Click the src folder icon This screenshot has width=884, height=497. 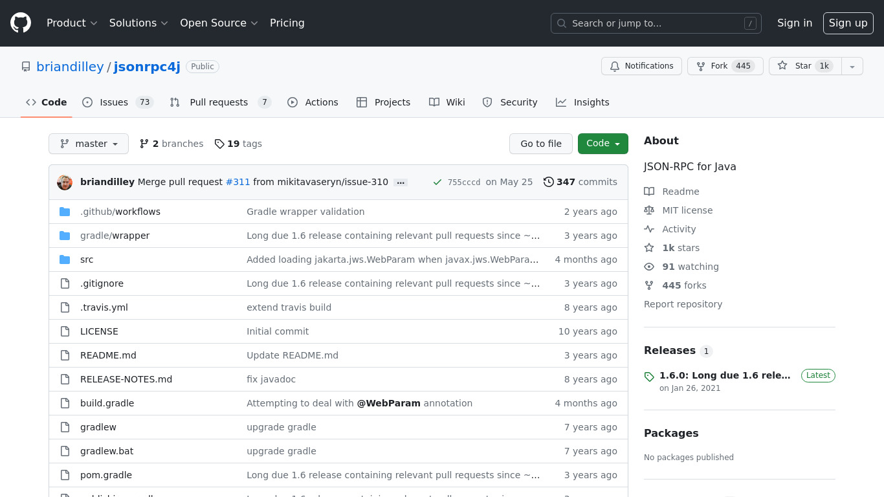tap(65, 260)
